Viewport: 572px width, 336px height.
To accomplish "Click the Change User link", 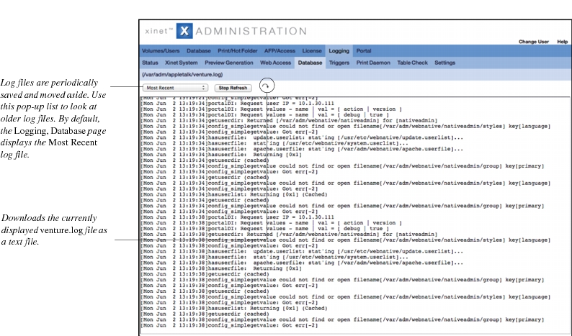I will [534, 42].
